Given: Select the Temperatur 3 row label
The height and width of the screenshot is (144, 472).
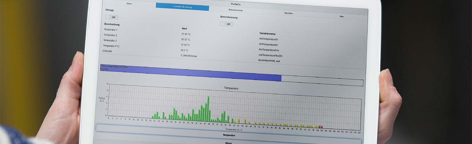Looking at the screenshot, I should pos(110,40).
